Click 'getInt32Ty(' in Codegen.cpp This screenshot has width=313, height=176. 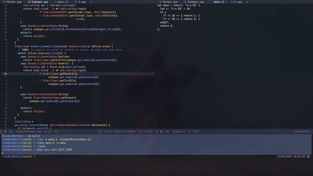pos(68,81)
